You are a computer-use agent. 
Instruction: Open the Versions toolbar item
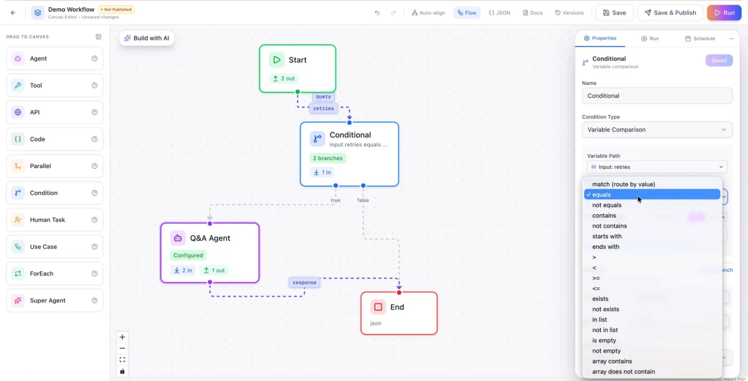click(x=569, y=13)
